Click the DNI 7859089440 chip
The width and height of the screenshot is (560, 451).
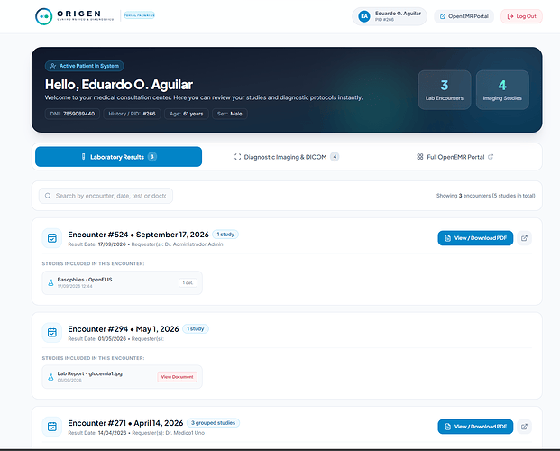click(72, 114)
